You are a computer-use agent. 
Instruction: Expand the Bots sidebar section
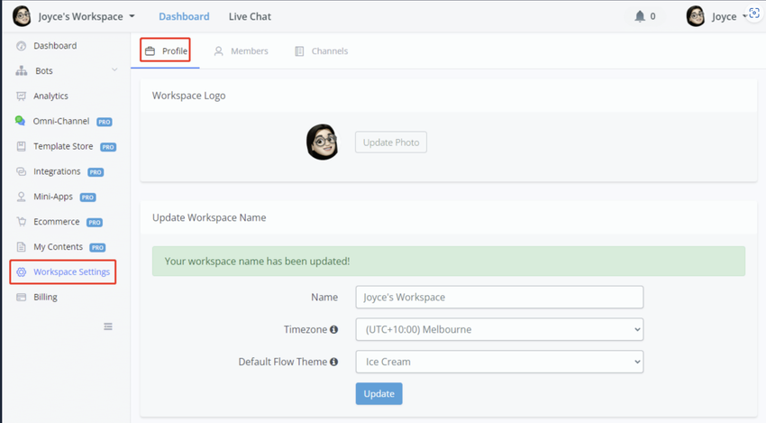pos(114,70)
